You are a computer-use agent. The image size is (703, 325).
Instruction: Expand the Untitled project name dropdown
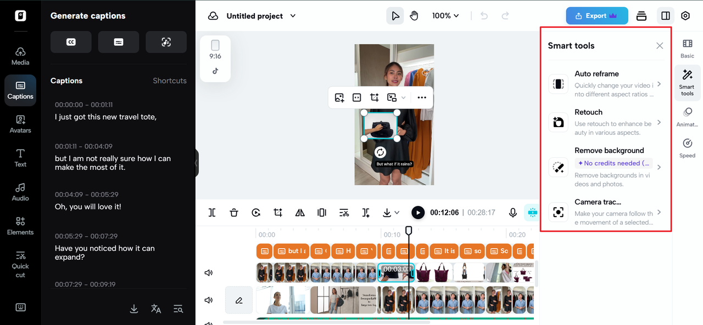(293, 16)
